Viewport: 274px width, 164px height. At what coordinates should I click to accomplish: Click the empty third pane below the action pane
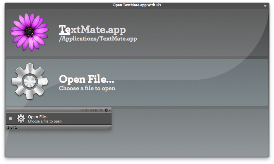190,132
